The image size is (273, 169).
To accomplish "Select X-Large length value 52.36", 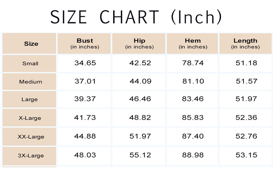I will (246, 117).
